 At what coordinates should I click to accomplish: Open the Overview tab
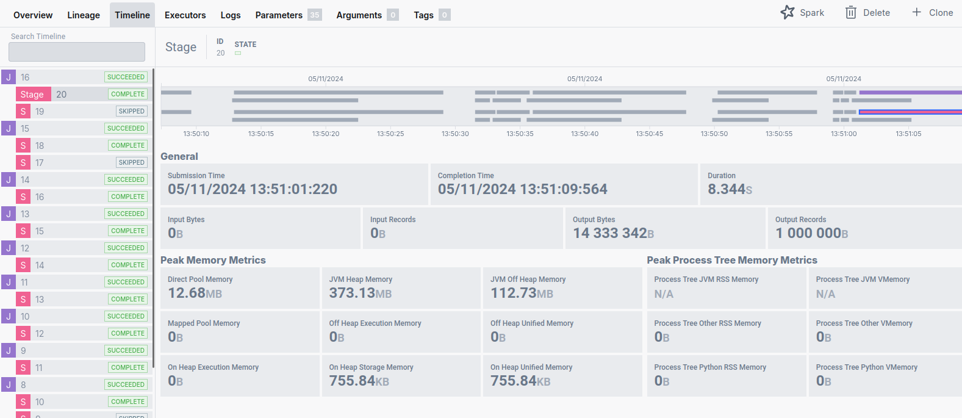click(33, 15)
